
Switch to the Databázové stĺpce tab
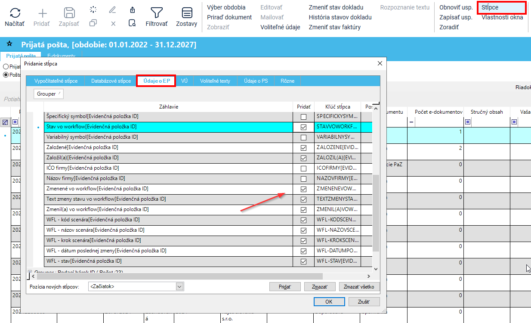pyautogui.click(x=111, y=81)
